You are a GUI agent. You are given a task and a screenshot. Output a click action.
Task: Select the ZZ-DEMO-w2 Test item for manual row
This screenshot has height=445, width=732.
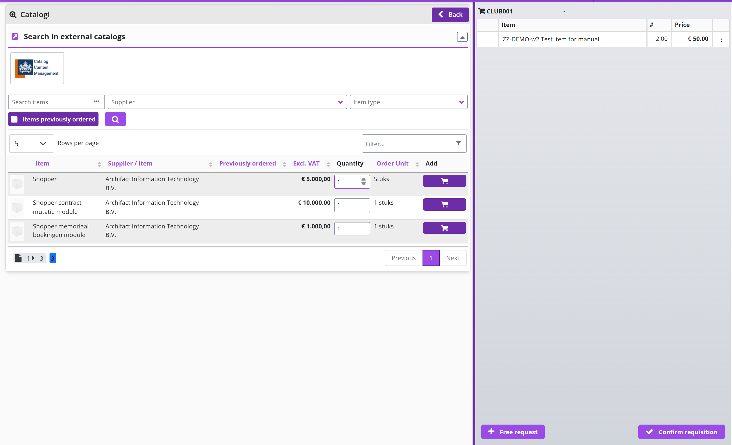coord(603,39)
